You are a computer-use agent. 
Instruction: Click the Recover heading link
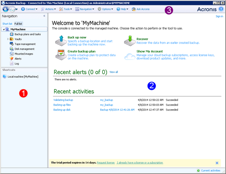coord(142,39)
